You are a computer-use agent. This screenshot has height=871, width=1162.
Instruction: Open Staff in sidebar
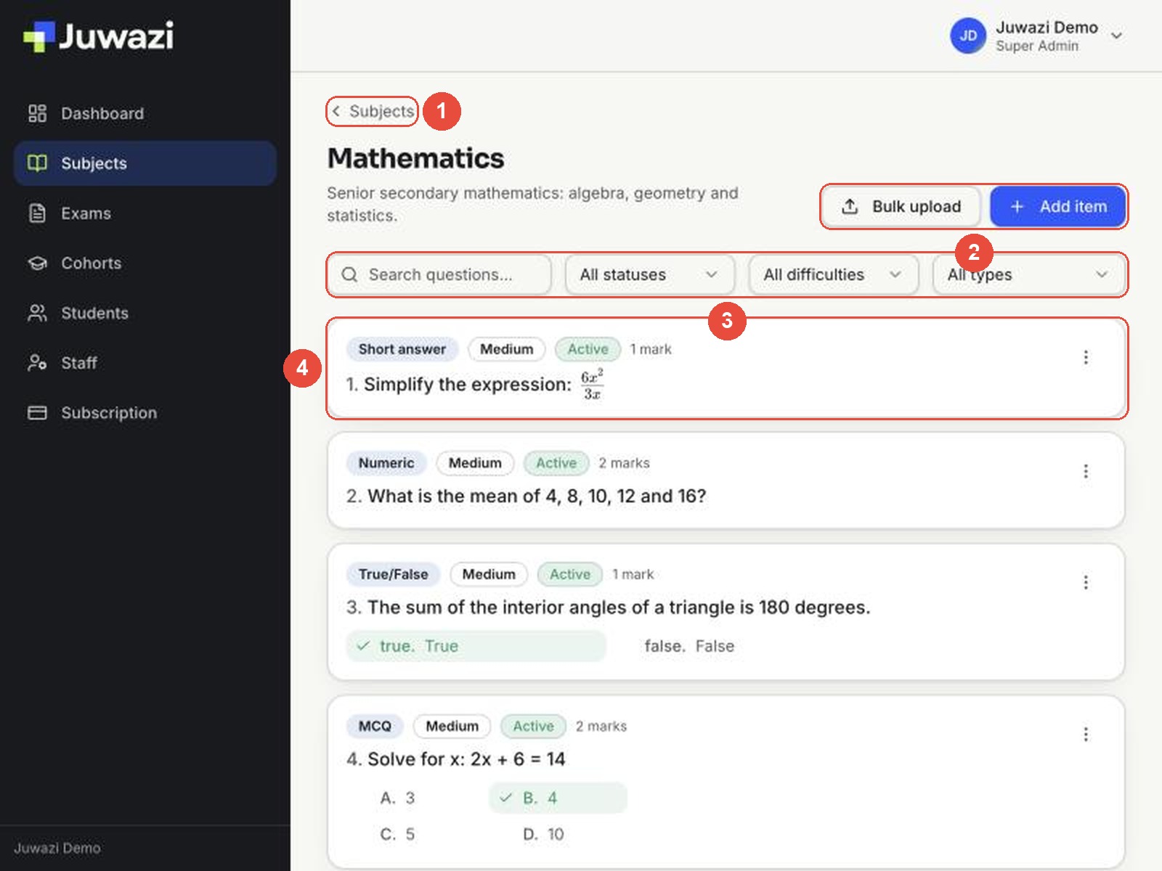coord(145,363)
